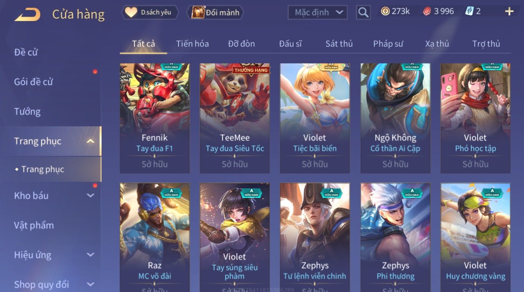Go back using the gold arrow icon
524x292 pixels.
(x=27, y=15)
